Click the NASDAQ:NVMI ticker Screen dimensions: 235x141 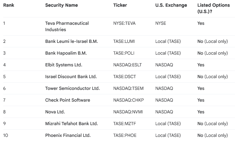(x=128, y=112)
